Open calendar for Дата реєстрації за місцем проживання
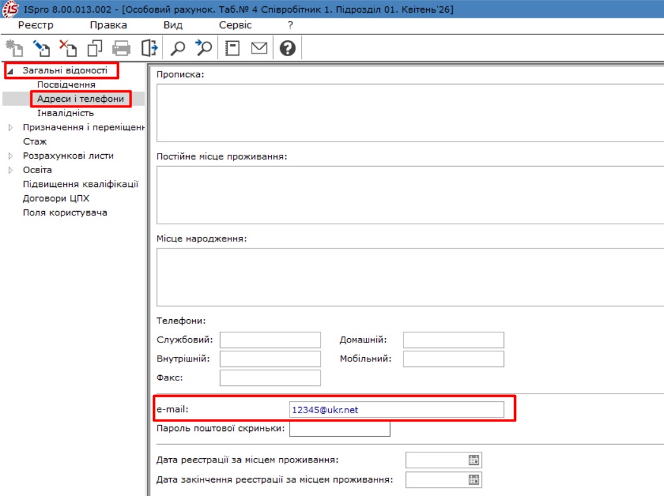Screen dimensions: 664x496 coord(474,460)
